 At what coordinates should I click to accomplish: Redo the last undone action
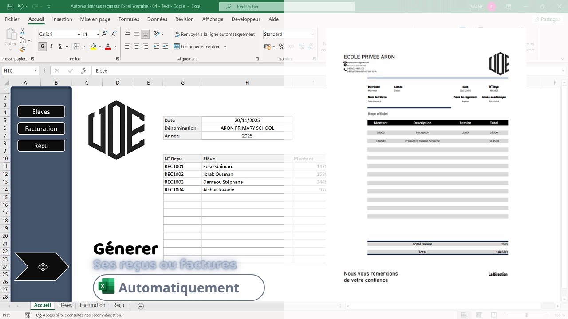pos(35,7)
